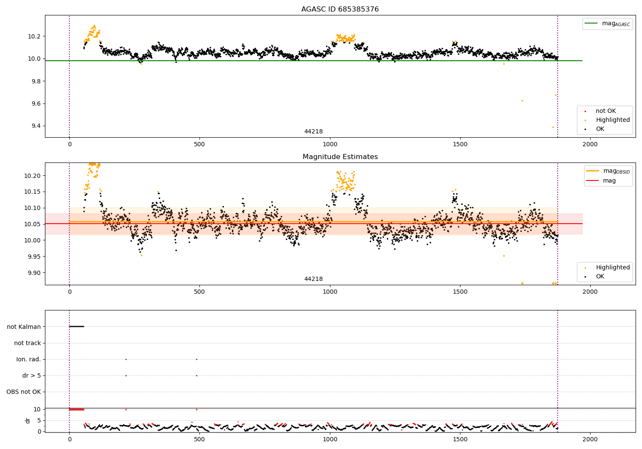Click the '10' tick on the dr axis
This screenshot has width=642, height=449.
click(37, 410)
